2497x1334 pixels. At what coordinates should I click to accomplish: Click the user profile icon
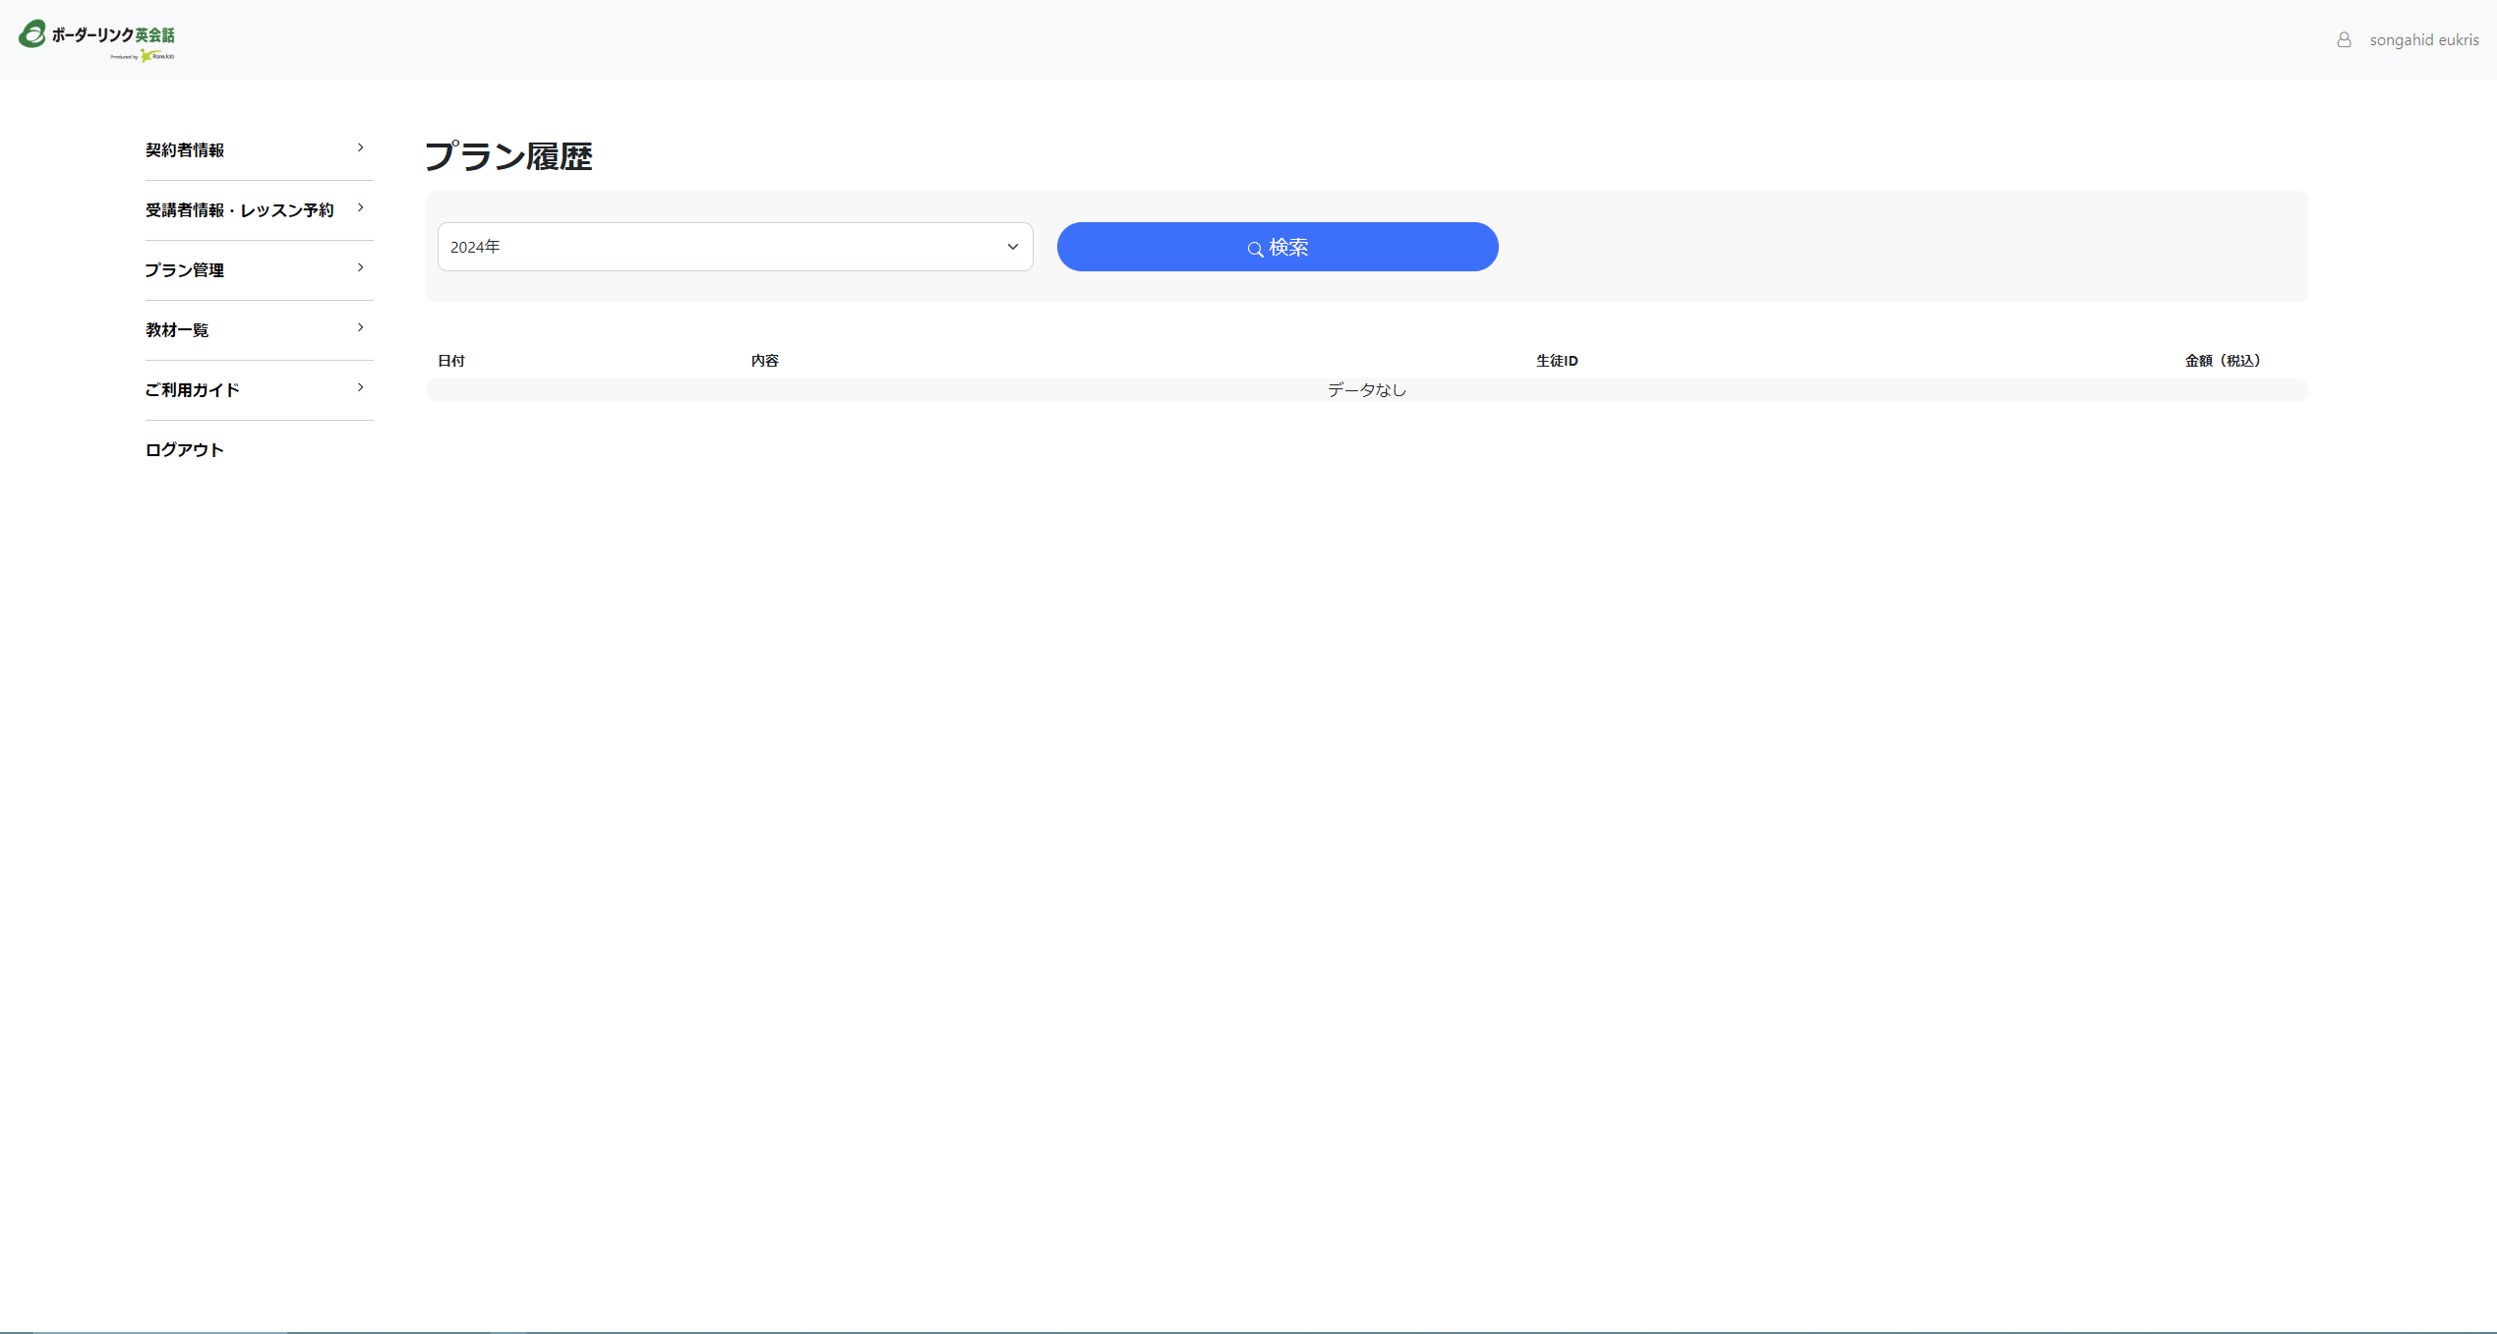(x=2344, y=40)
